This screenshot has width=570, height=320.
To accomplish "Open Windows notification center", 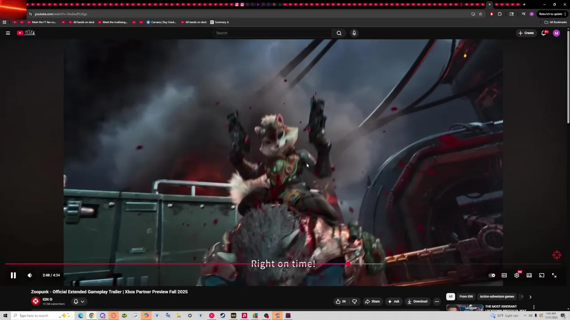I will 563,316.
